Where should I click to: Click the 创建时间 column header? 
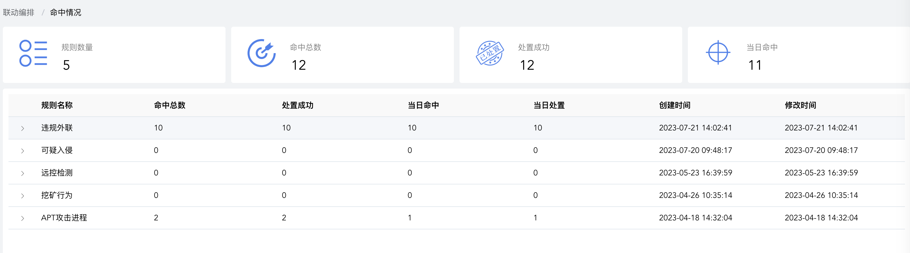click(x=674, y=105)
